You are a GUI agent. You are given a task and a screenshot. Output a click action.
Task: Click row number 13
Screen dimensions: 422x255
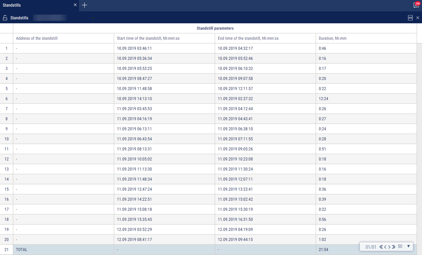coord(7,169)
